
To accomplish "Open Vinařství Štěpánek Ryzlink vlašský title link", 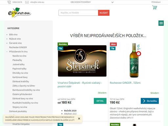I will [80, 85].
